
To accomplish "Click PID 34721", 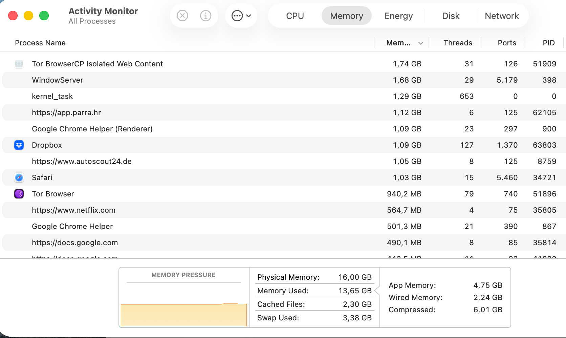I will tap(544, 178).
